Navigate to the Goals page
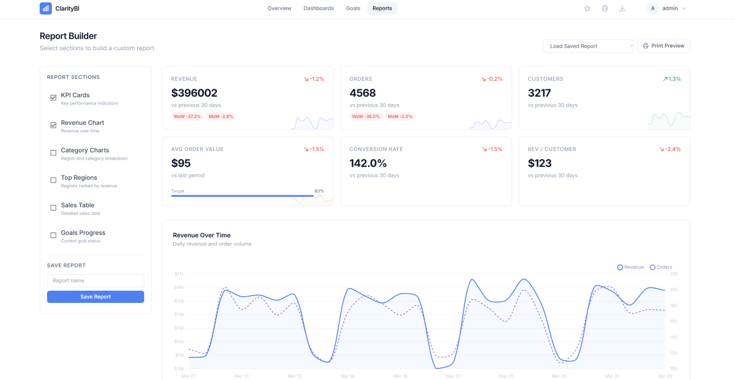The image size is (735, 380). [x=353, y=8]
